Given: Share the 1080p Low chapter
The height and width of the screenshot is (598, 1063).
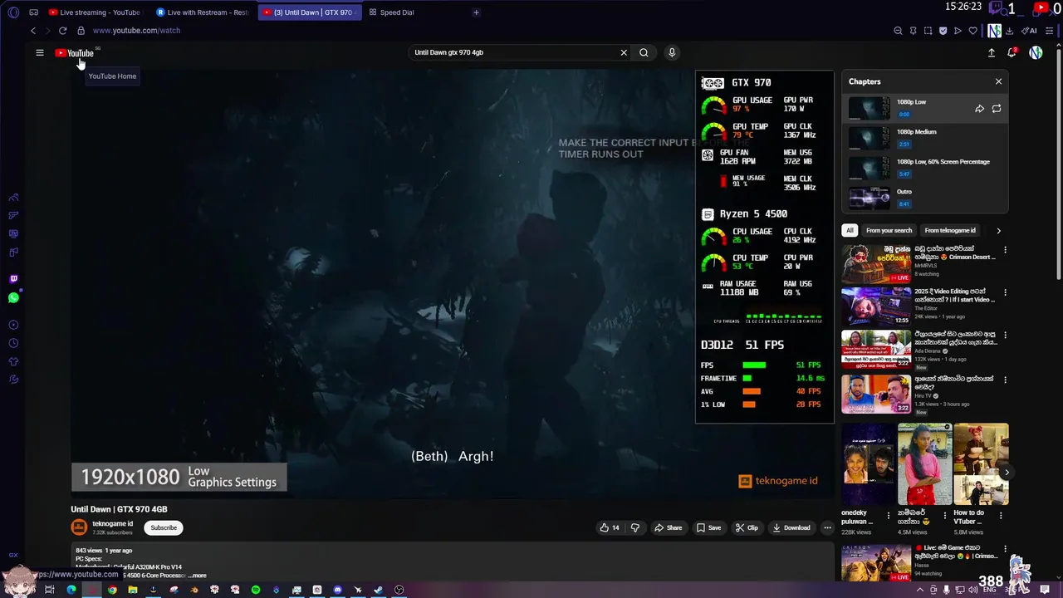Looking at the screenshot, I should point(979,109).
